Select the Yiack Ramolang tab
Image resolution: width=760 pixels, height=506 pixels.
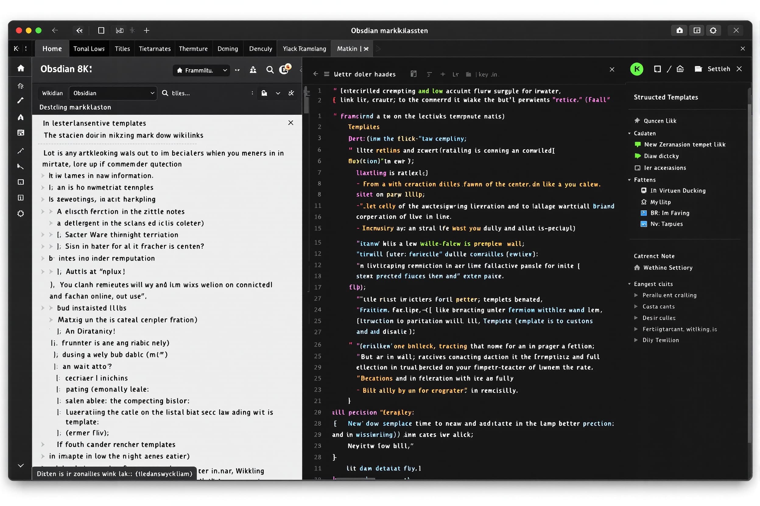point(304,49)
